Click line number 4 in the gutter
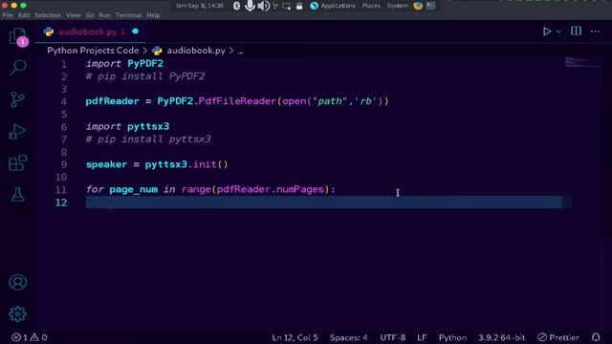The height and width of the screenshot is (344, 612). coord(64,101)
